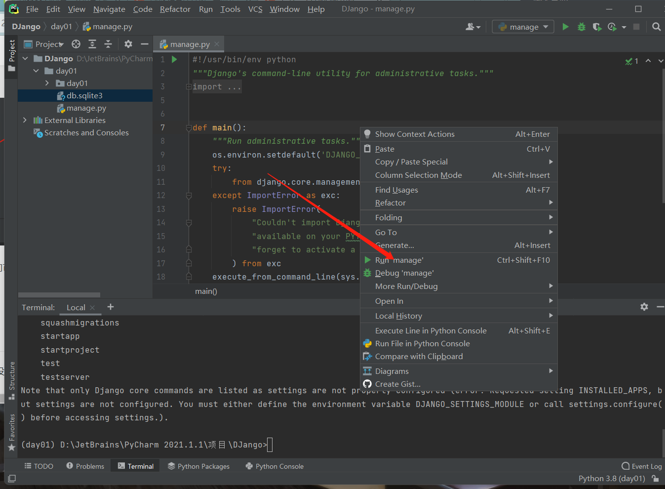Click the inspection checkmark widget showing 1

point(632,61)
